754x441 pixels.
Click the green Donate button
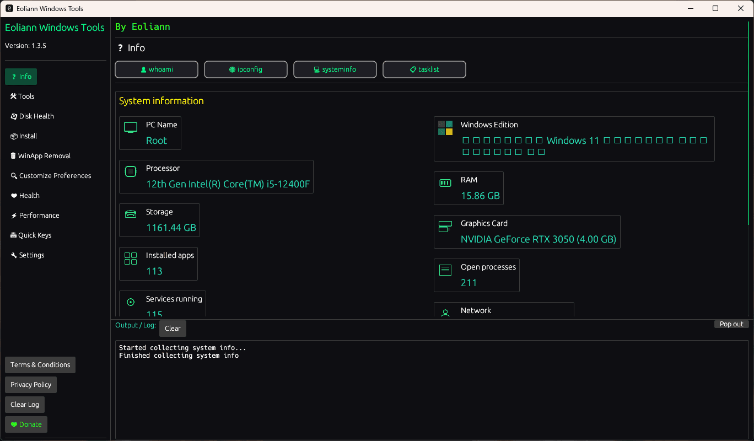tap(26, 424)
